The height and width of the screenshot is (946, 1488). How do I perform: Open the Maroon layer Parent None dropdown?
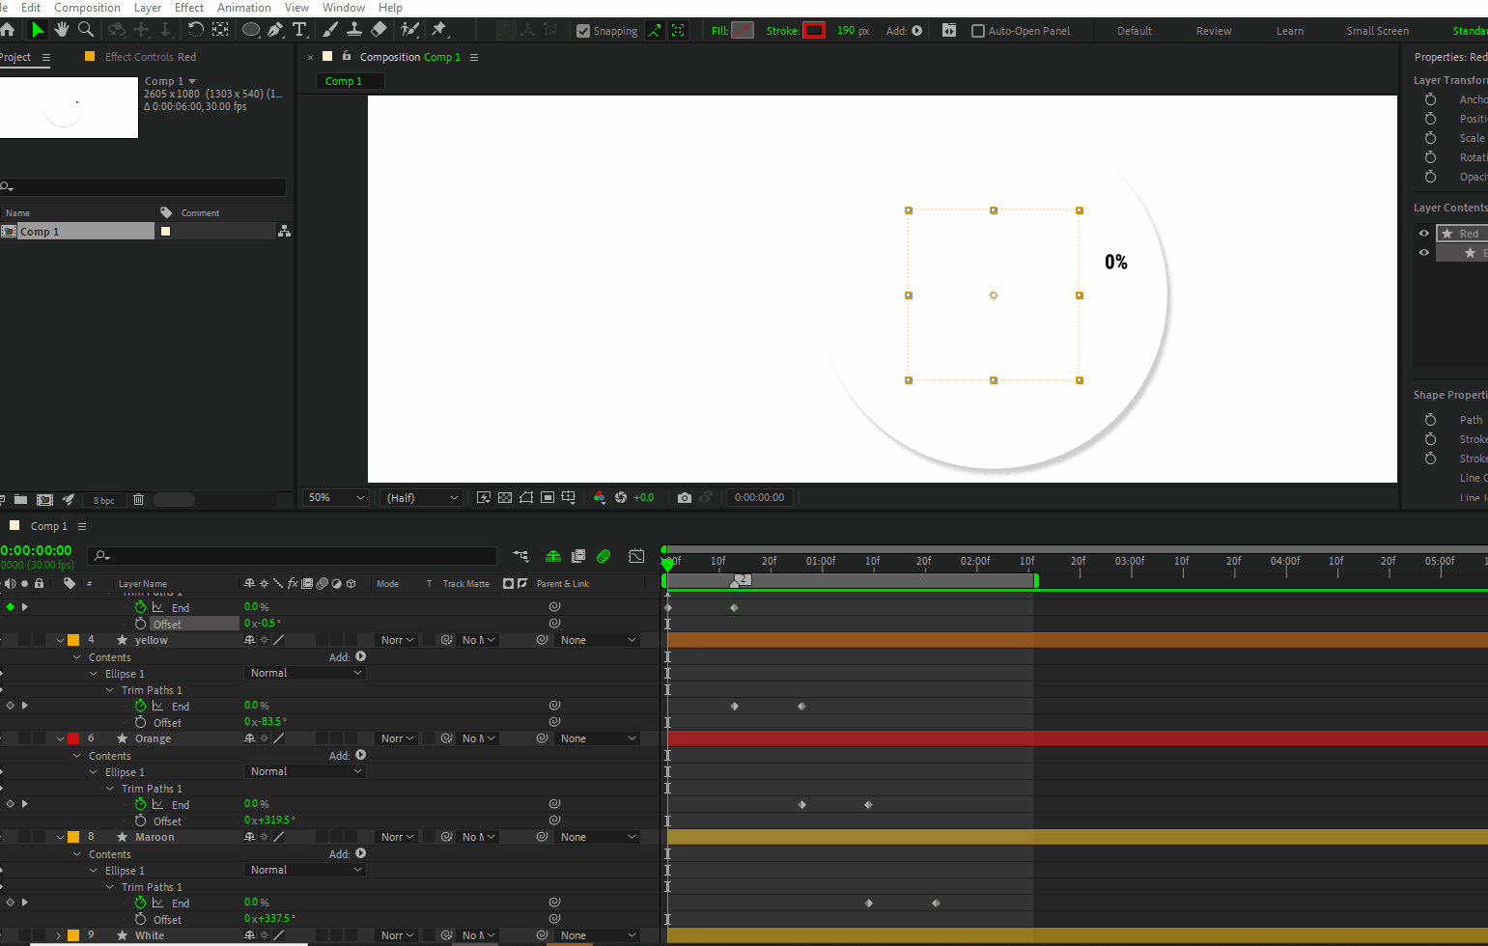click(599, 837)
